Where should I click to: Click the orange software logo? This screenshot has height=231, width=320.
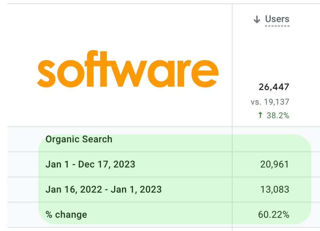tap(128, 69)
